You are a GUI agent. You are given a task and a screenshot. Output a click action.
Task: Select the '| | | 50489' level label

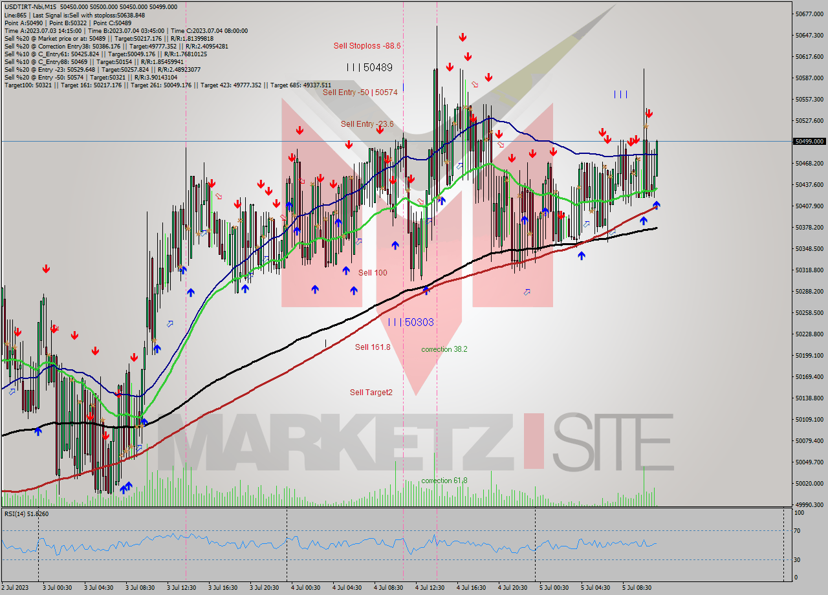point(369,67)
